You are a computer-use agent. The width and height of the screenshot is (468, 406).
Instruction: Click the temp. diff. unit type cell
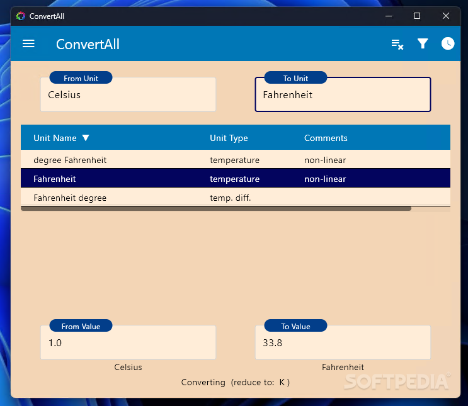pos(230,198)
